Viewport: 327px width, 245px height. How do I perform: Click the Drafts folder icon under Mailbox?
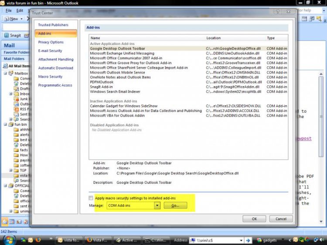click(16, 89)
